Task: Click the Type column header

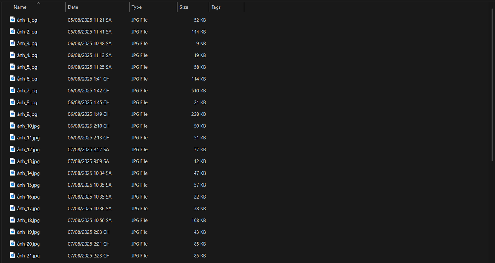Action: [x=137, y=7]
